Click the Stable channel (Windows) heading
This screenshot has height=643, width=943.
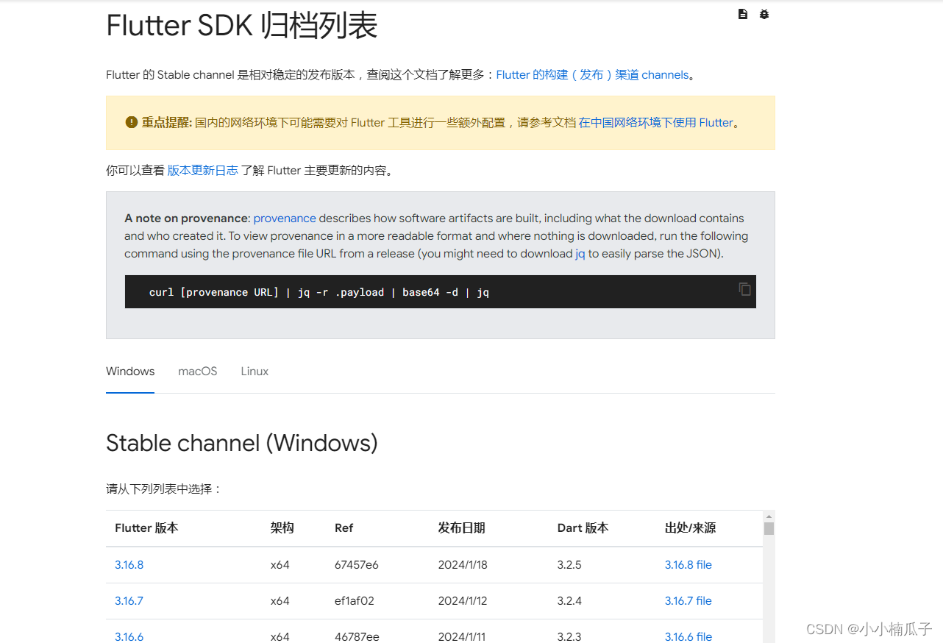coord(241,443)
